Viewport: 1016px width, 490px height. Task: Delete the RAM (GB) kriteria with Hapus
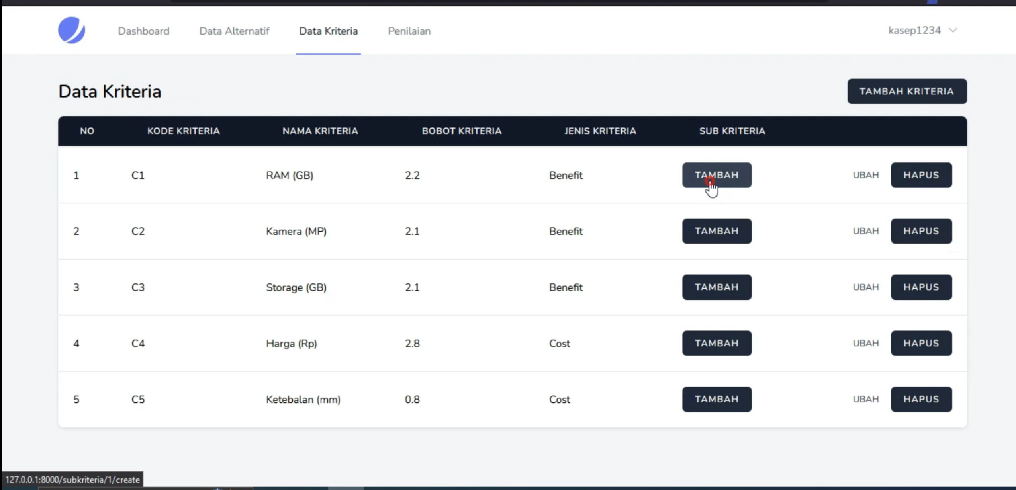coord(921,175)
